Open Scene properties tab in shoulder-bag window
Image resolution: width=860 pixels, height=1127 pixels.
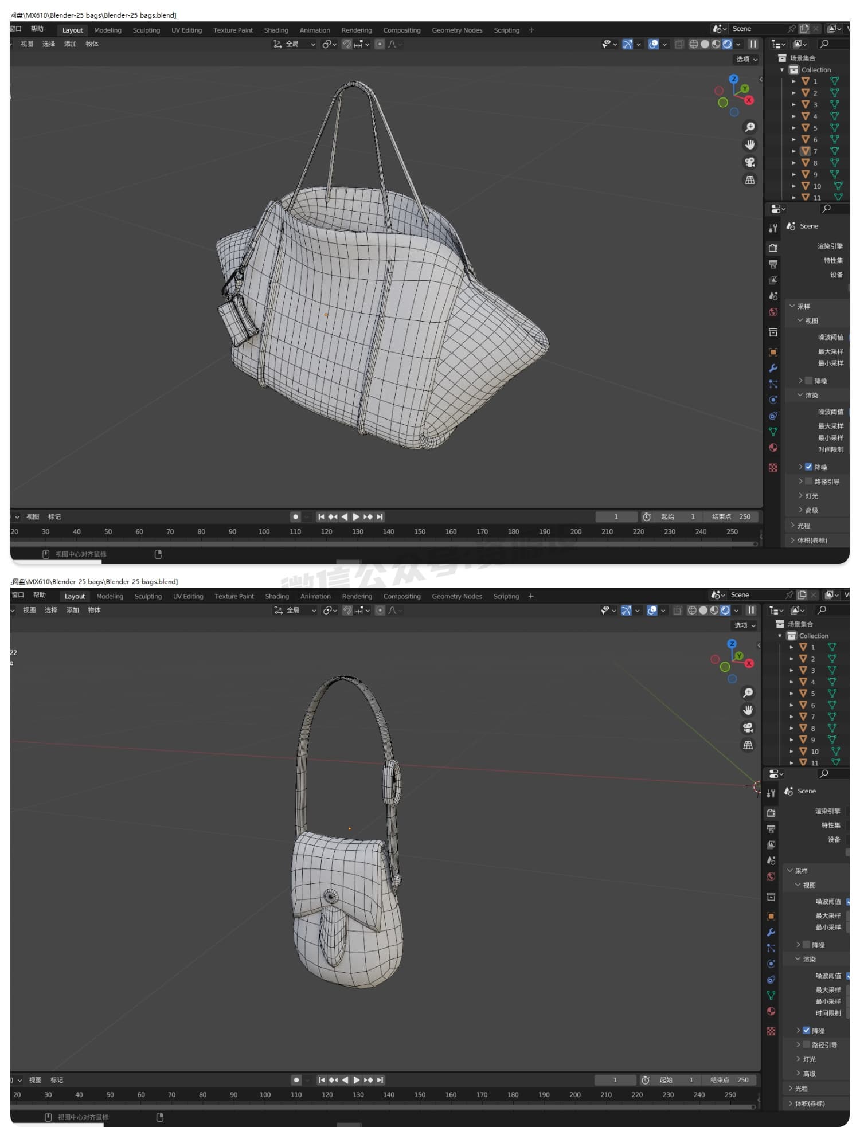point(771,860)
